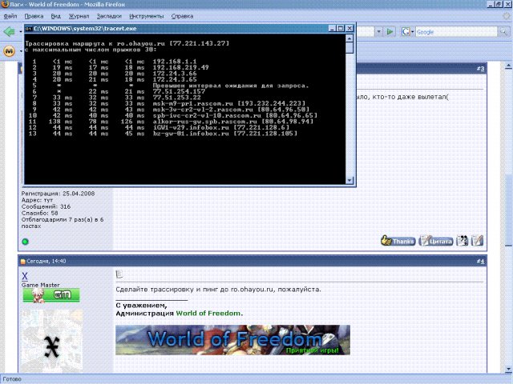Viewport: 513px width, 384px height.
Task: Open user profile link X
Action: click(25, 276)
